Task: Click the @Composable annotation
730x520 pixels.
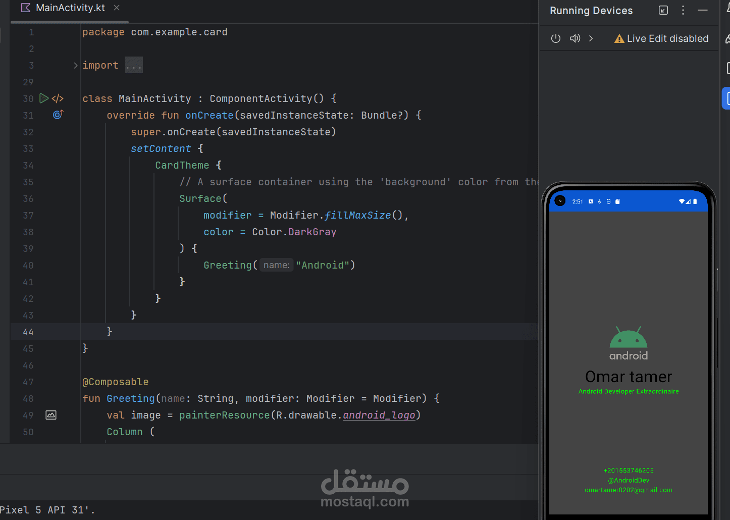Action: pos(116,382)
